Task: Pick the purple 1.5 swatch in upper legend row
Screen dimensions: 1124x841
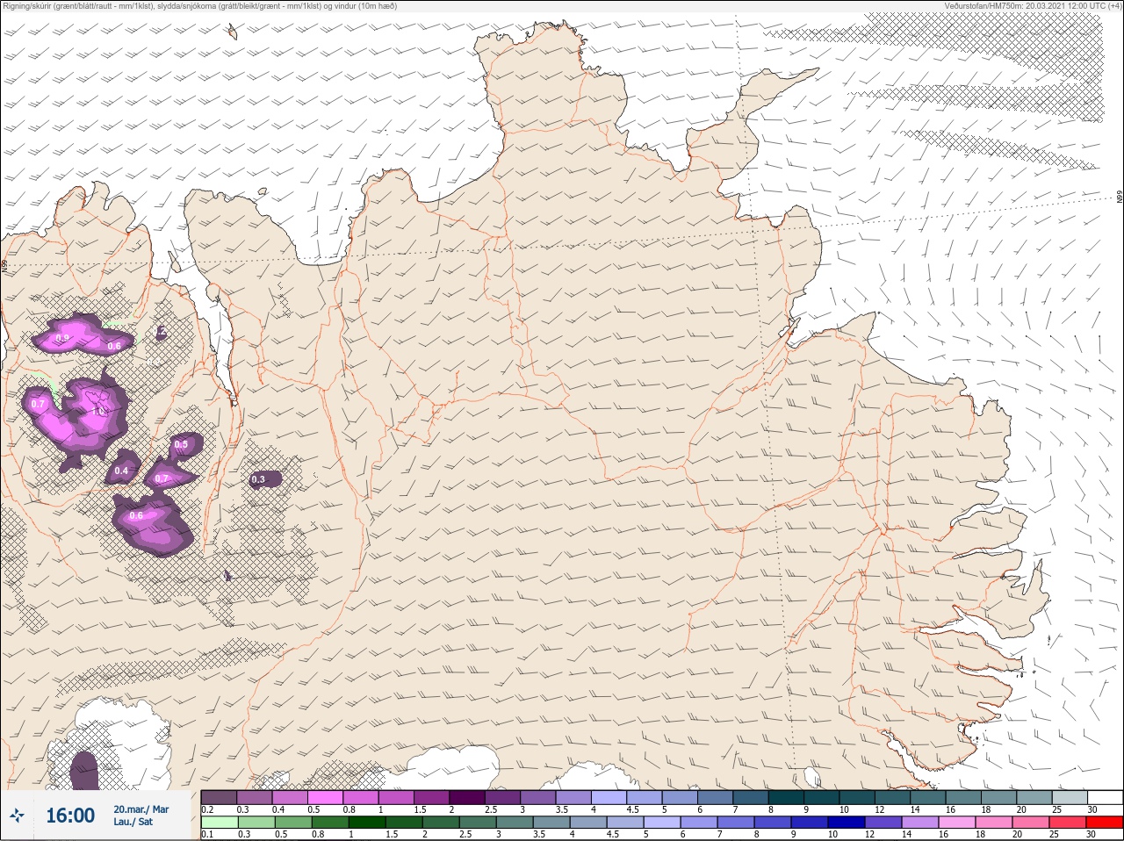Action: (x=431, y=797)
